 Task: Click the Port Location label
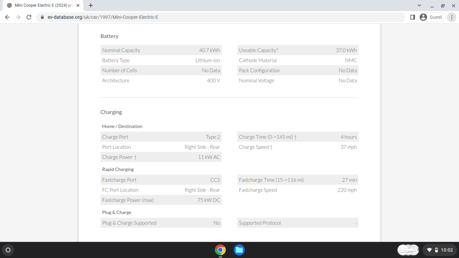[117, 147]
